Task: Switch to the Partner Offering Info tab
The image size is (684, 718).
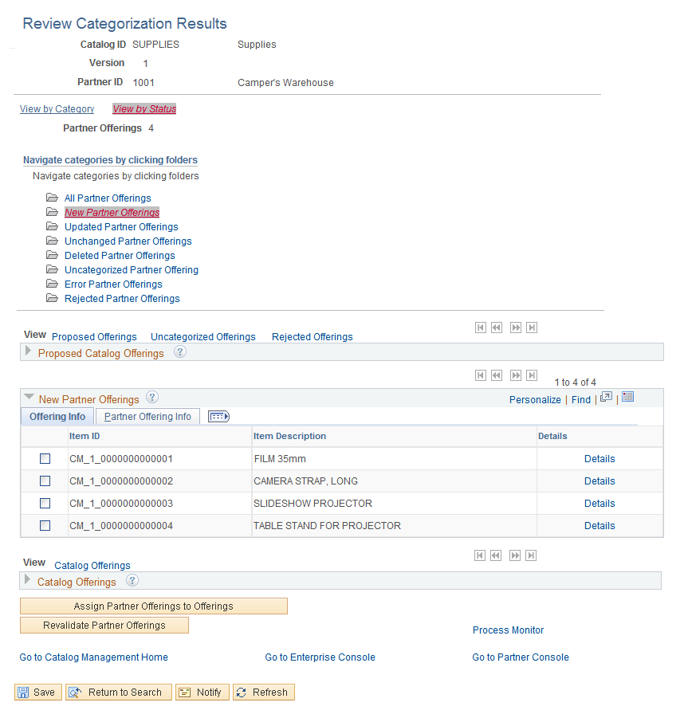Action: [147, 416]
